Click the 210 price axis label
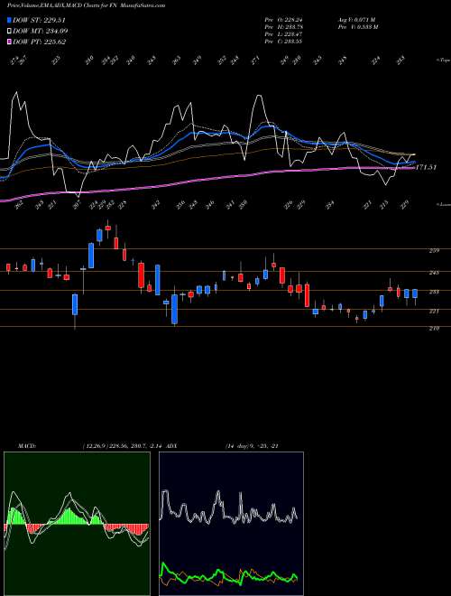The height and width of the screenshot is (596, 451). 434,328
